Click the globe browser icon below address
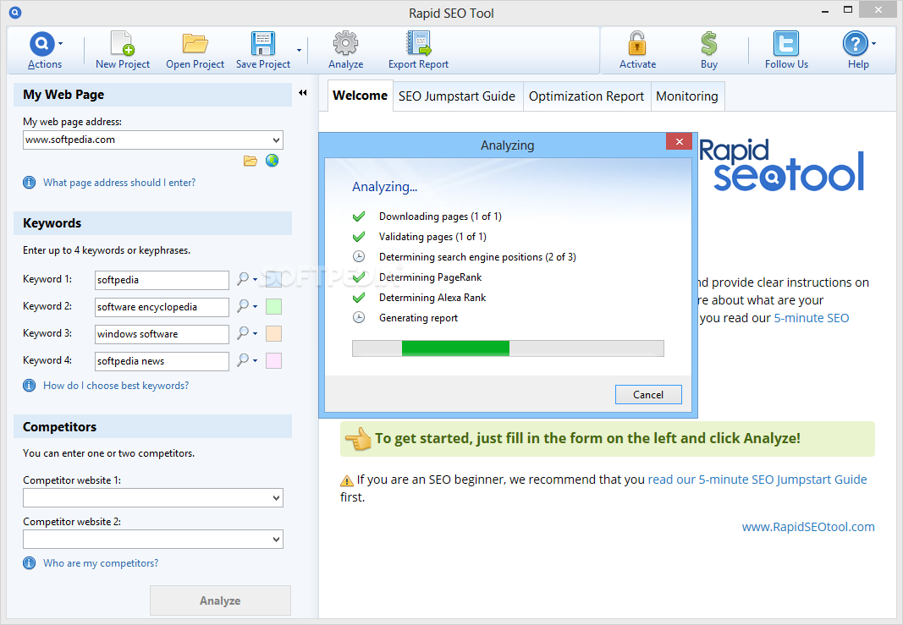The width and height of the screenshot is (903, 625). coord(272,161)
